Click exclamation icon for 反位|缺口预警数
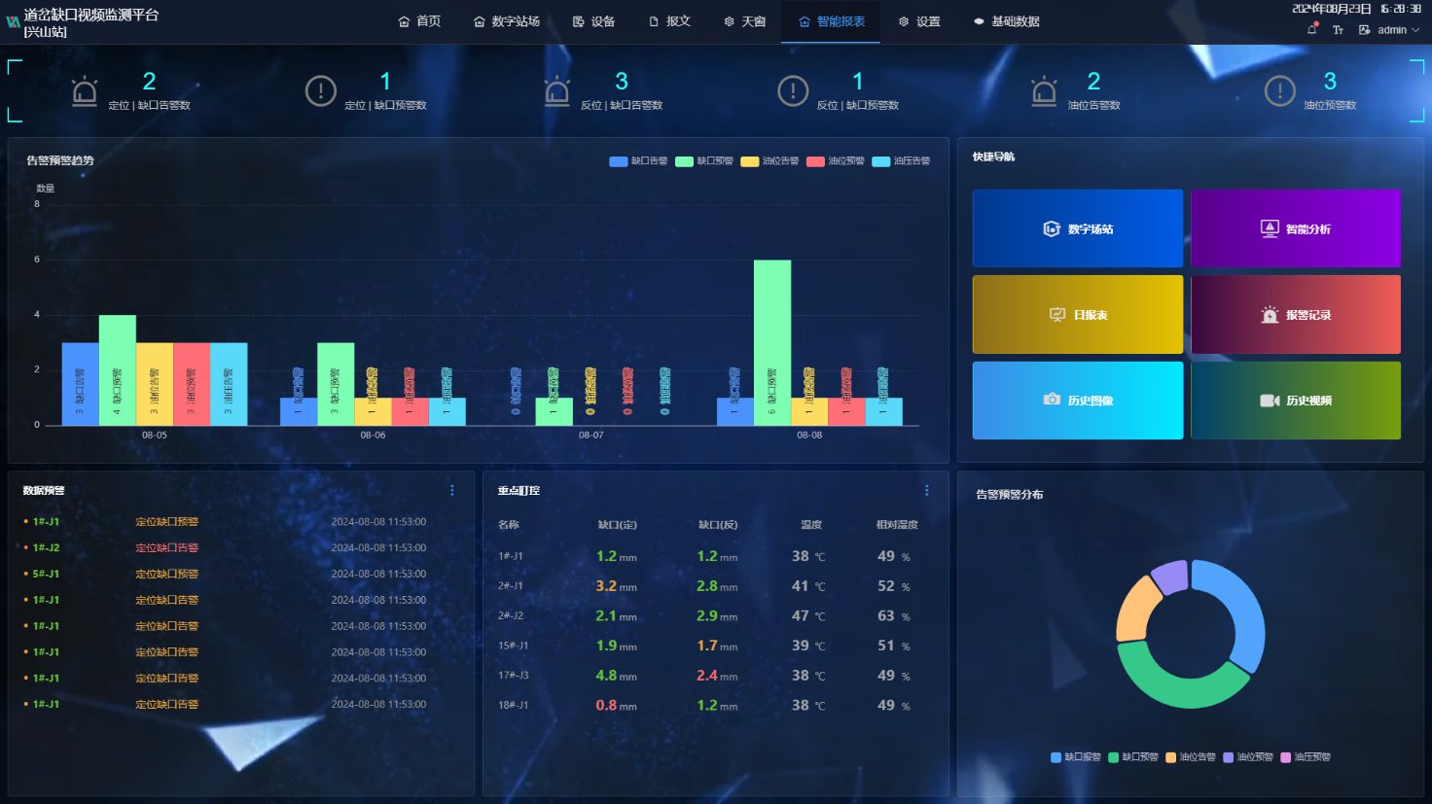Viewport: 1432px width, 804px height. tap(793, 91)
